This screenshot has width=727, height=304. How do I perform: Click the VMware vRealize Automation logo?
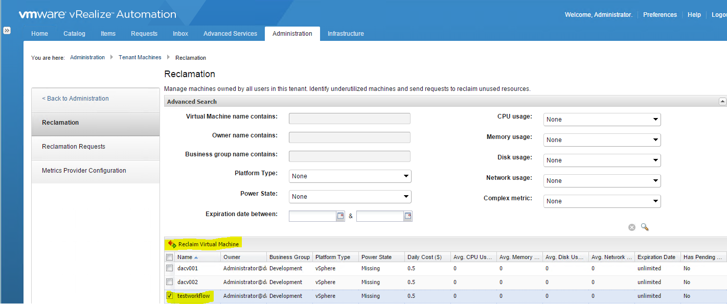97,14
